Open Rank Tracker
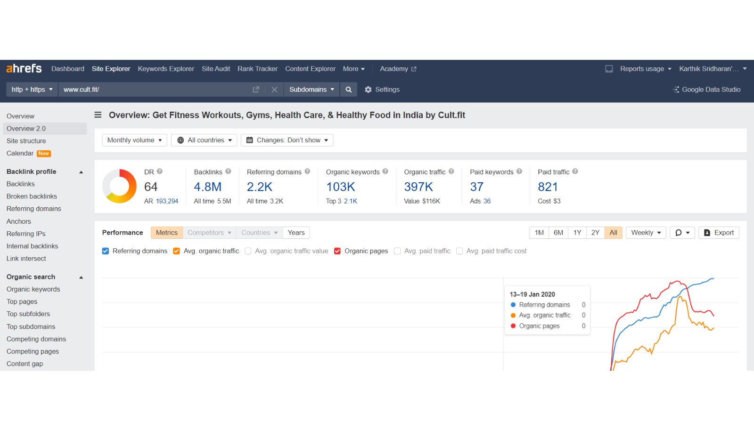Image resolution: width=754 pixels, height=424 pixels. click(x=257, y=69)
